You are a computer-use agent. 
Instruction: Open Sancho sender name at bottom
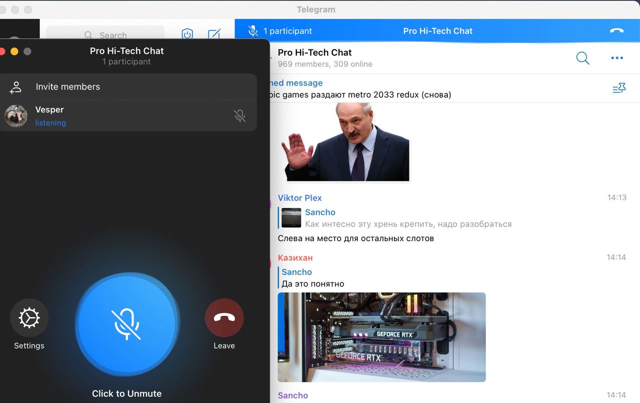(x=293, y=396)
